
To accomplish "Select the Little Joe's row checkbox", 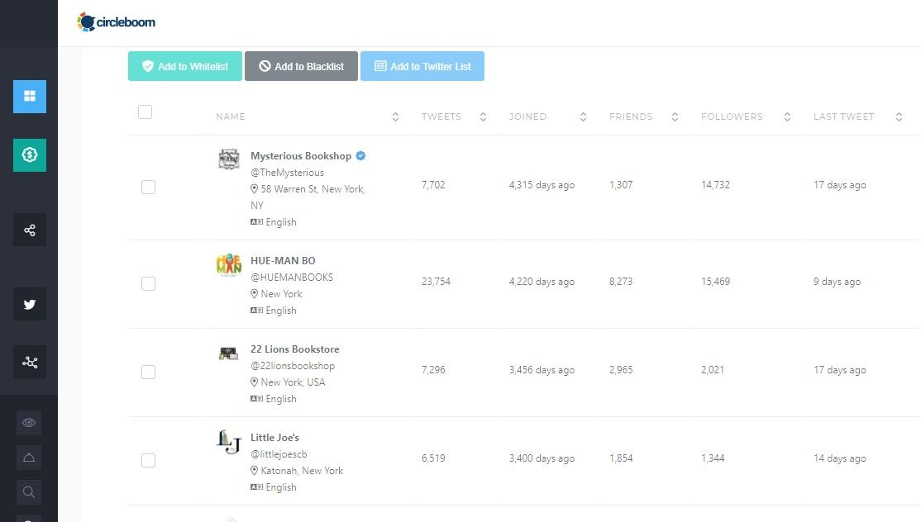I will [149, 460].
